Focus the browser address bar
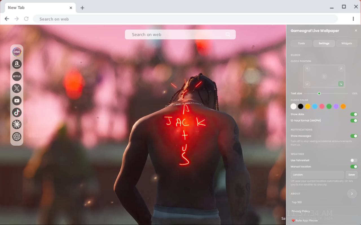 point(185,19)
